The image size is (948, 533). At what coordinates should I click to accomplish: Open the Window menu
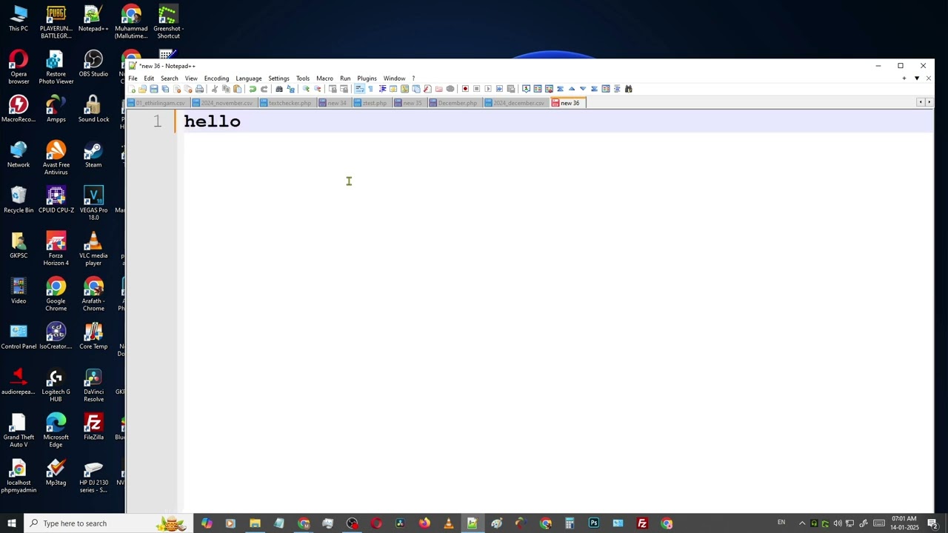click(394, 78)
